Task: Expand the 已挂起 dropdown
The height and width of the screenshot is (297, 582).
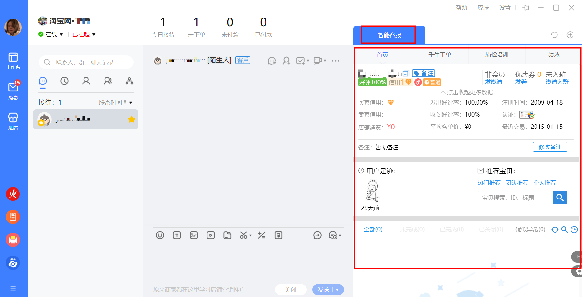Action: click(84, 34)
